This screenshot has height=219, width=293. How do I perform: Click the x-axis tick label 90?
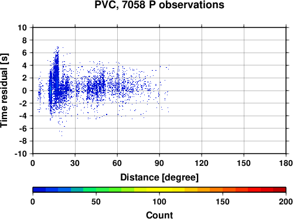pos(159,163)
